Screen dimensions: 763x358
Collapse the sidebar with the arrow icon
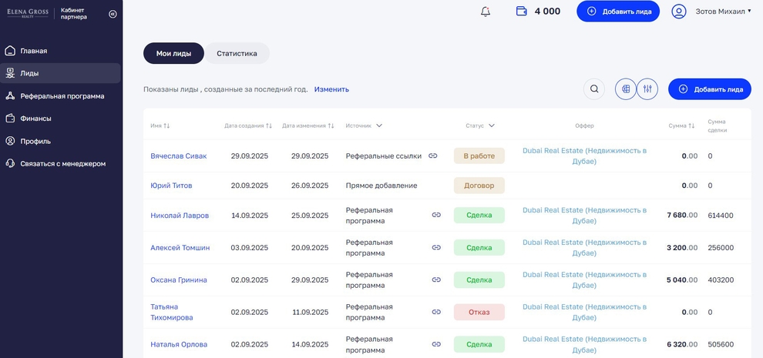(x=113, y=14)
